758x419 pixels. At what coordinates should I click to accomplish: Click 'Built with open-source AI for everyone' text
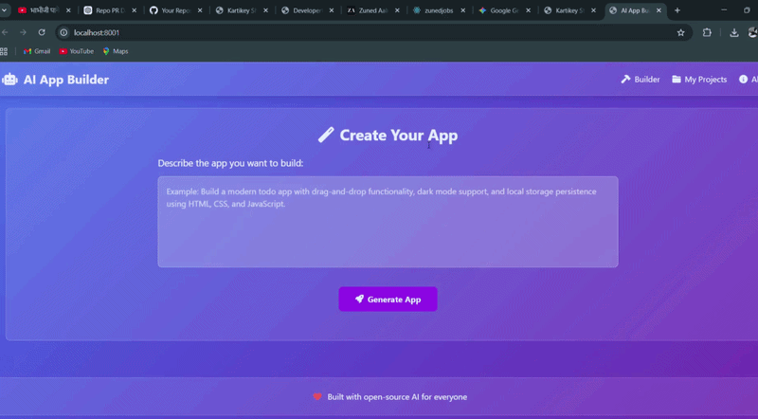[397, 397]
